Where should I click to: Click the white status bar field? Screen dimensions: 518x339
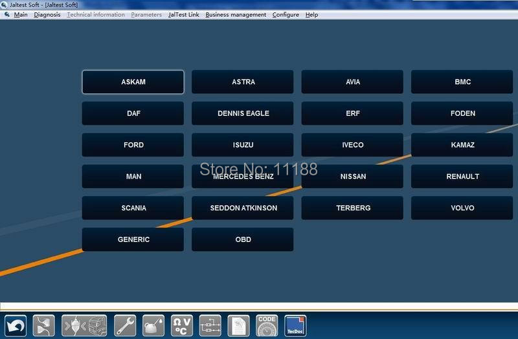pyautogui.click(x=259, y=307)
